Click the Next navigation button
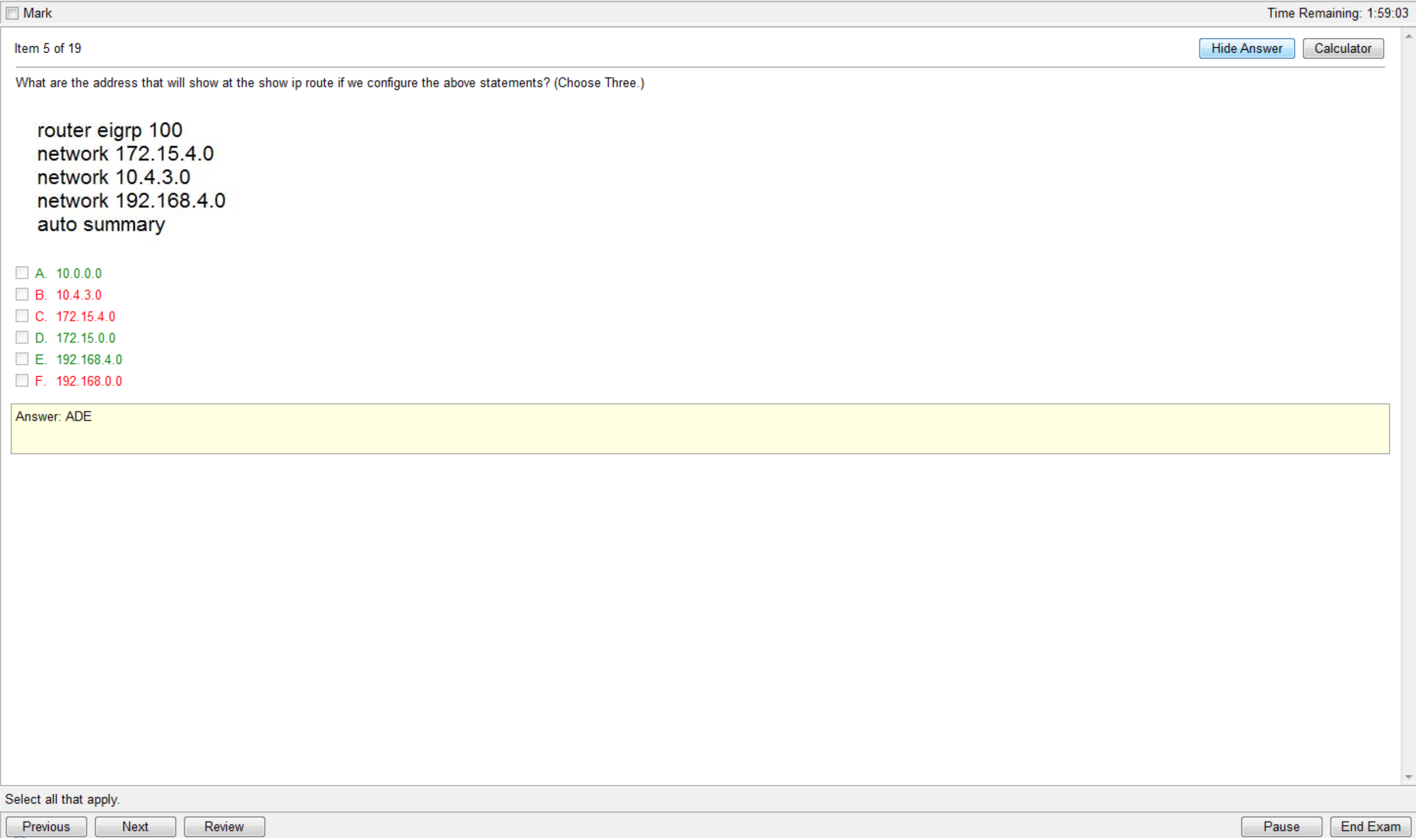The width and height of the screenshot is (1416, 838). 134,827
